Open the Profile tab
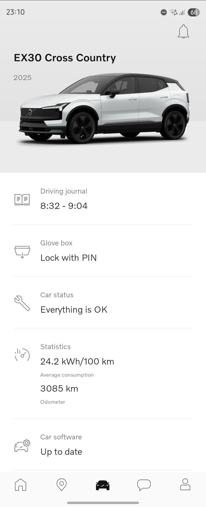206x507 pixels. (185, 485)
